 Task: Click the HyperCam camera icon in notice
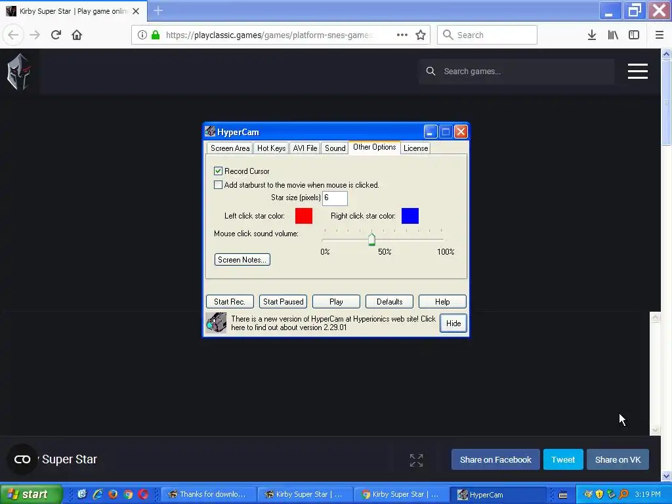click(x=216, y=323)
